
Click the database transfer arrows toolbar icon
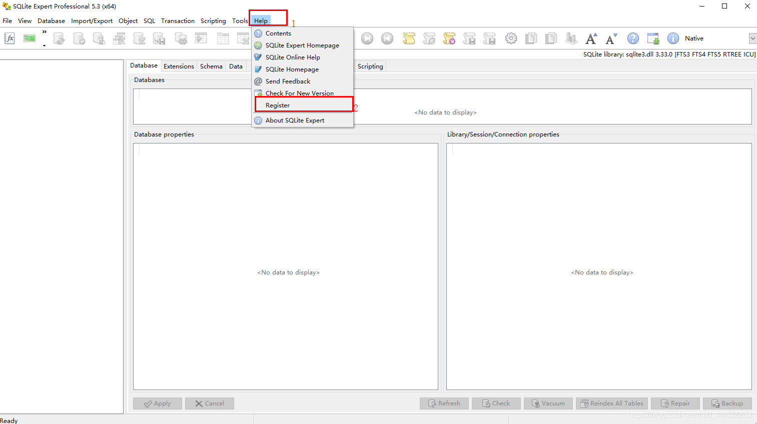181,38
